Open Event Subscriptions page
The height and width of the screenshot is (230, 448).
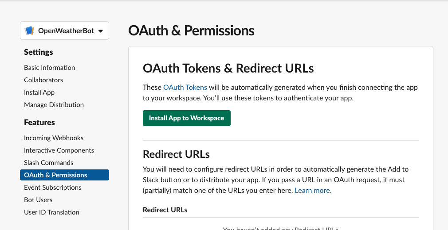point(53,188)
